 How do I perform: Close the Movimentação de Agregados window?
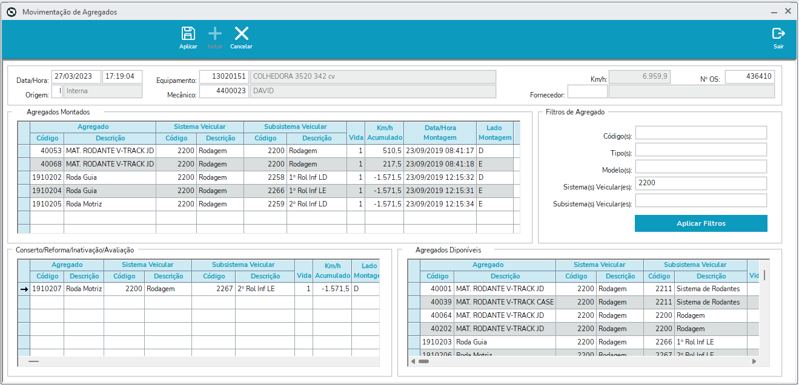pos(788,12)
